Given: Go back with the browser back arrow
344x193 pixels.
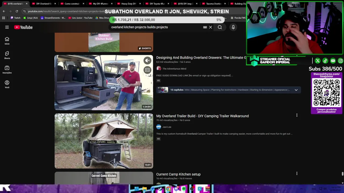Looking at the screenshot, I should pyautogui.click(x=4, y=11).
